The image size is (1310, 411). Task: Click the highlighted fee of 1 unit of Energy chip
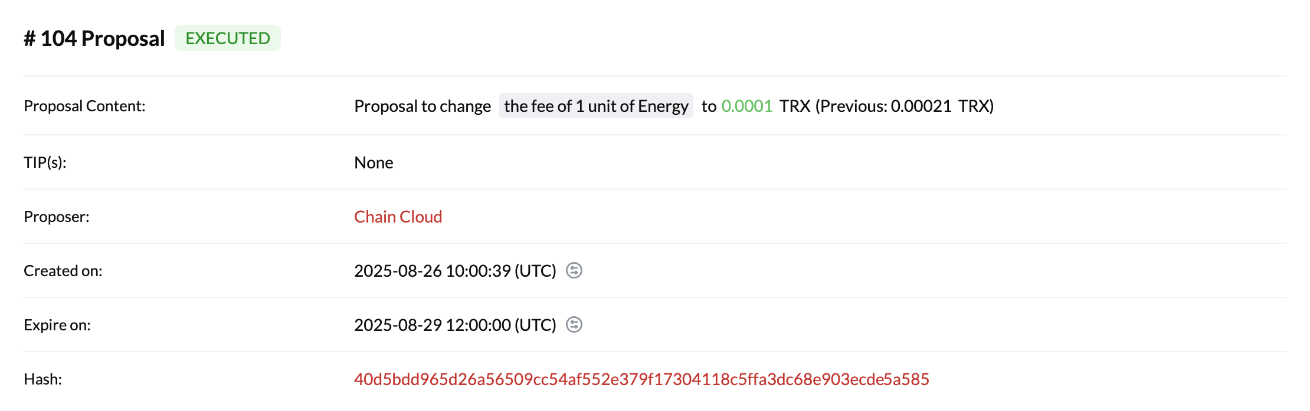click(x=596, y=106)
